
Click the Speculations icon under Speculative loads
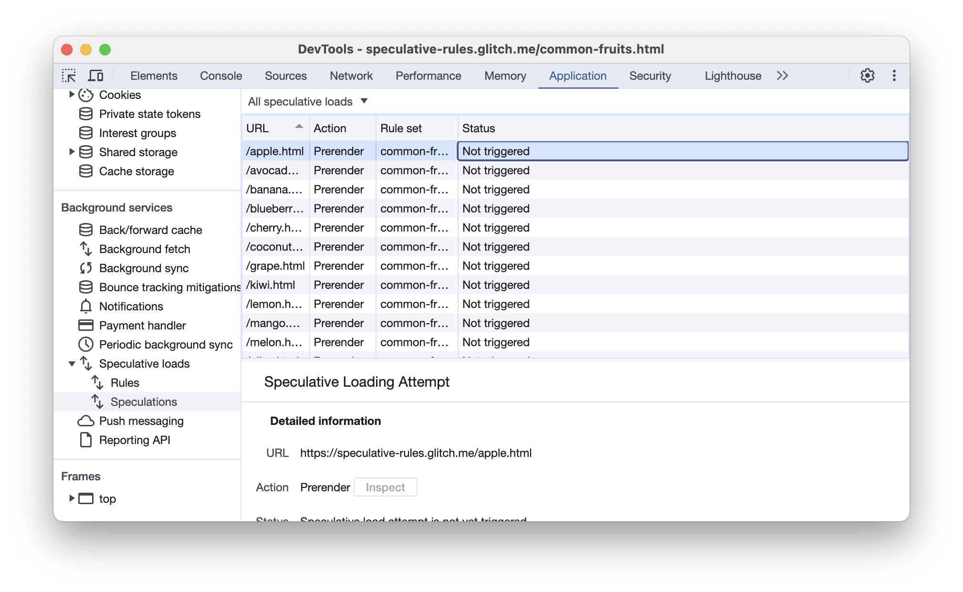pyautogui.click(x=100, y=401)
